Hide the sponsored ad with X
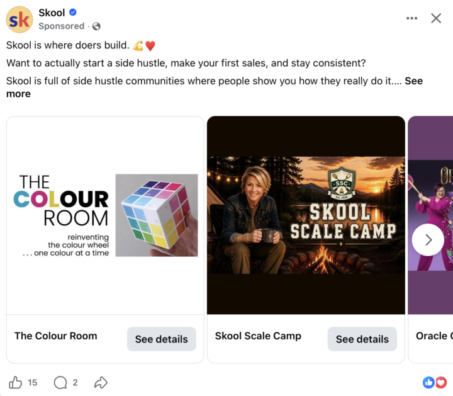 [x=436, y=18]
